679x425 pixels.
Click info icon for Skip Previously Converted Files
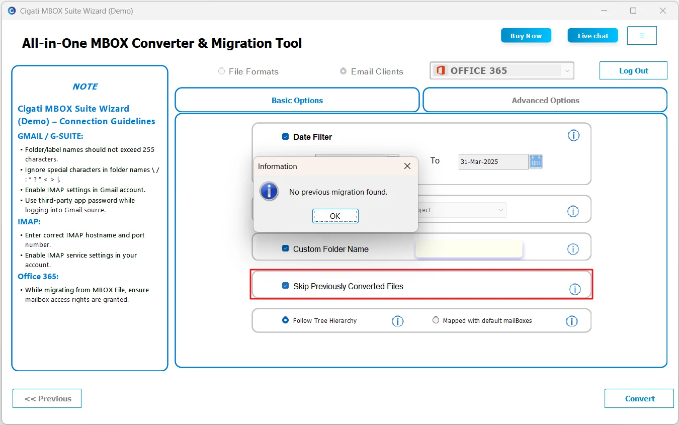click(x=575, y=289)
